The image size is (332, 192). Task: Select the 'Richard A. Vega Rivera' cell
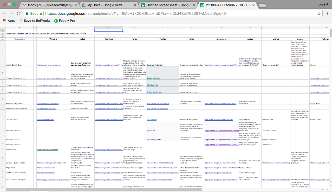point(19,99)
